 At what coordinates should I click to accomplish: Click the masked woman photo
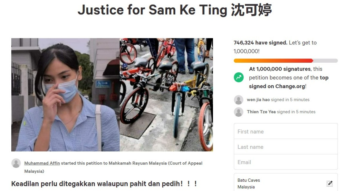(65, 95)
